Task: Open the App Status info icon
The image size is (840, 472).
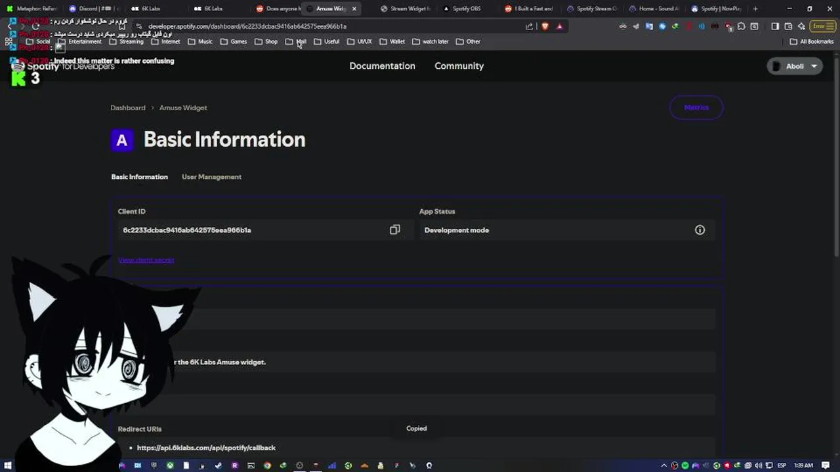Action: (x=700, y=229)
